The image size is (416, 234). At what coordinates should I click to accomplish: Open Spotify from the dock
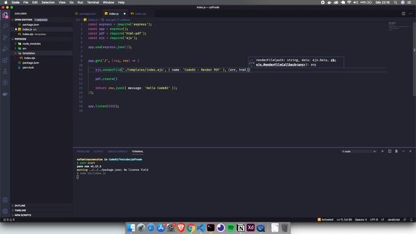coord(231,227)
